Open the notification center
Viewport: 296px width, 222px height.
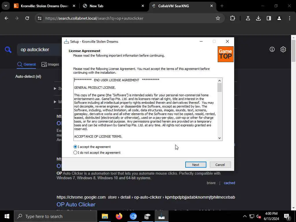point(287,216)
